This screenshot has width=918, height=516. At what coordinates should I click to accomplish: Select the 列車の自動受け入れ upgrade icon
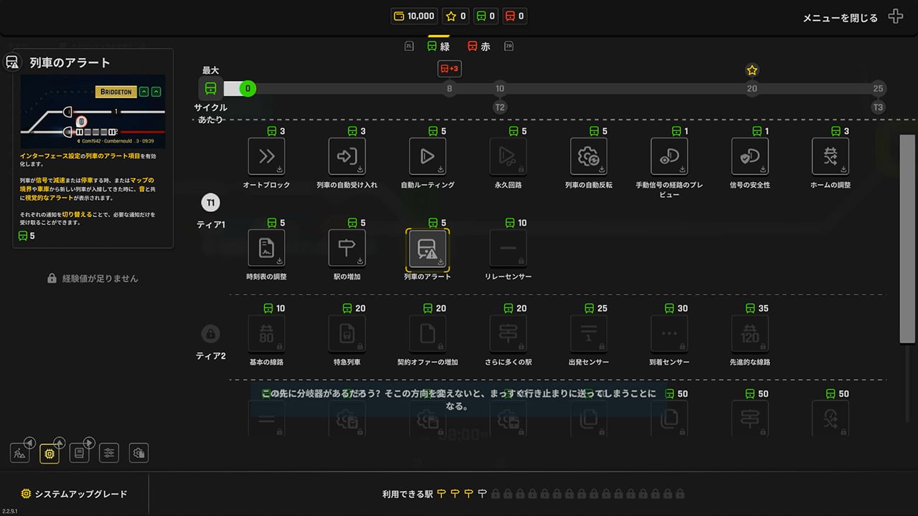tap(347, 156)
